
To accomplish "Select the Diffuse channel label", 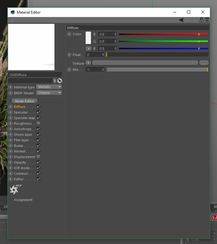I will click(x=19, y=107).
